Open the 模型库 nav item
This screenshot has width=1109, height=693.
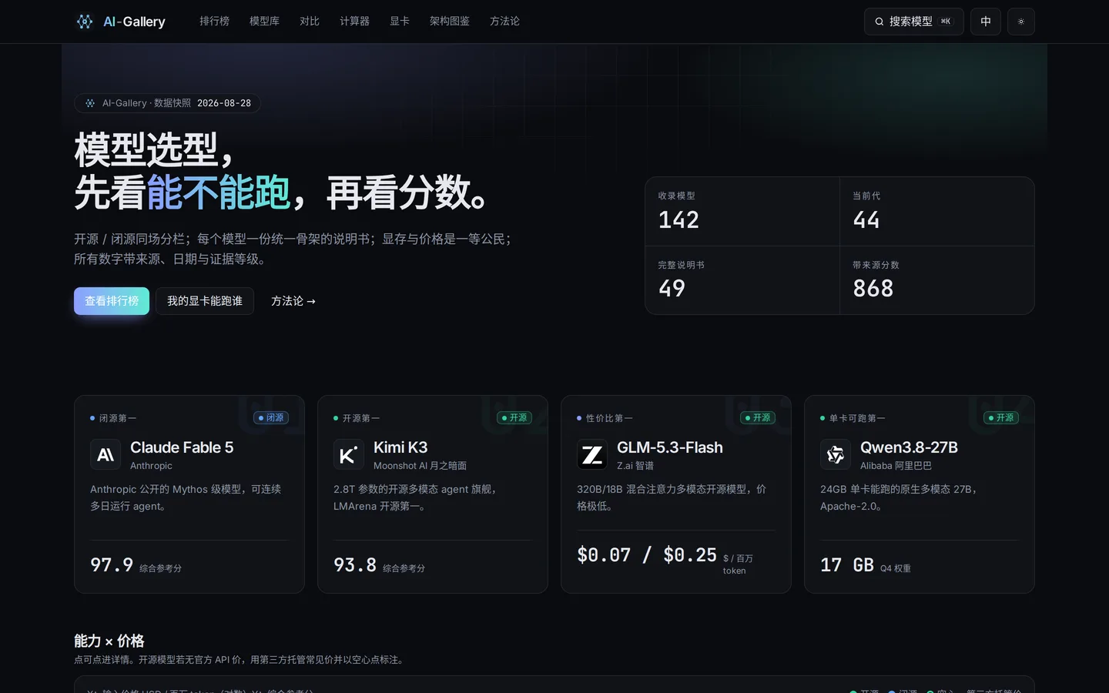click(264, 22)
